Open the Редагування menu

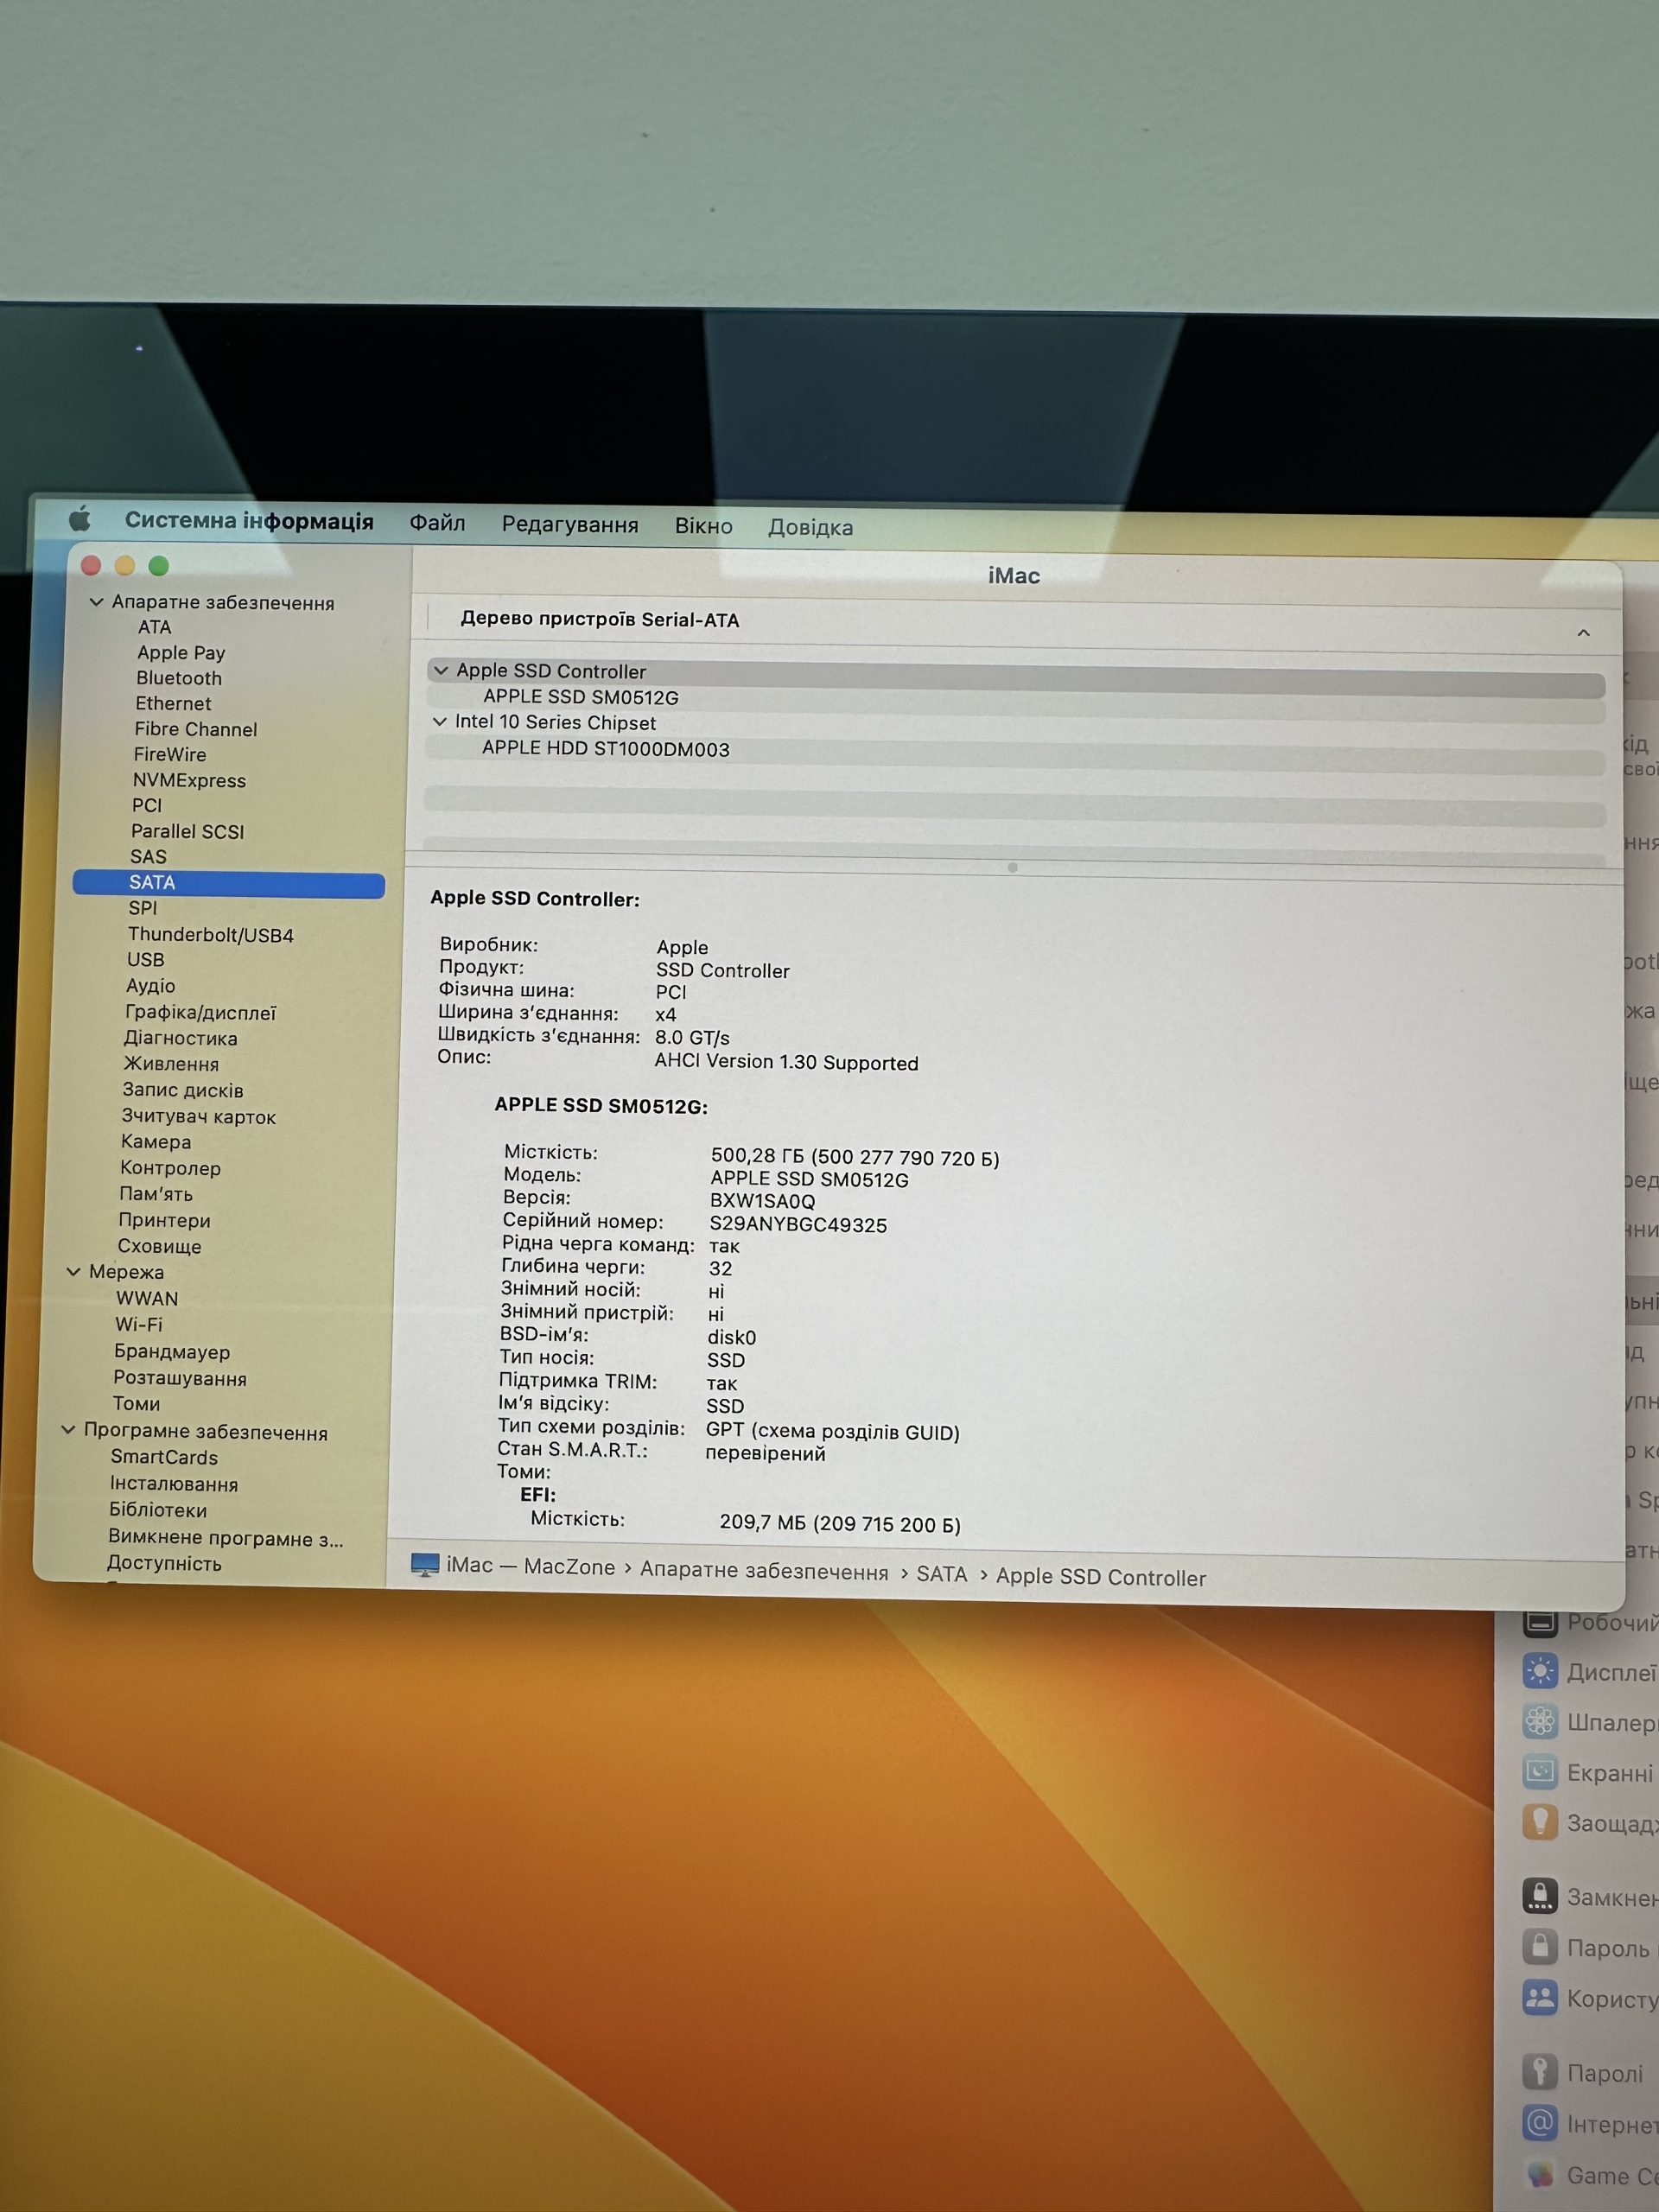(570, 525)
